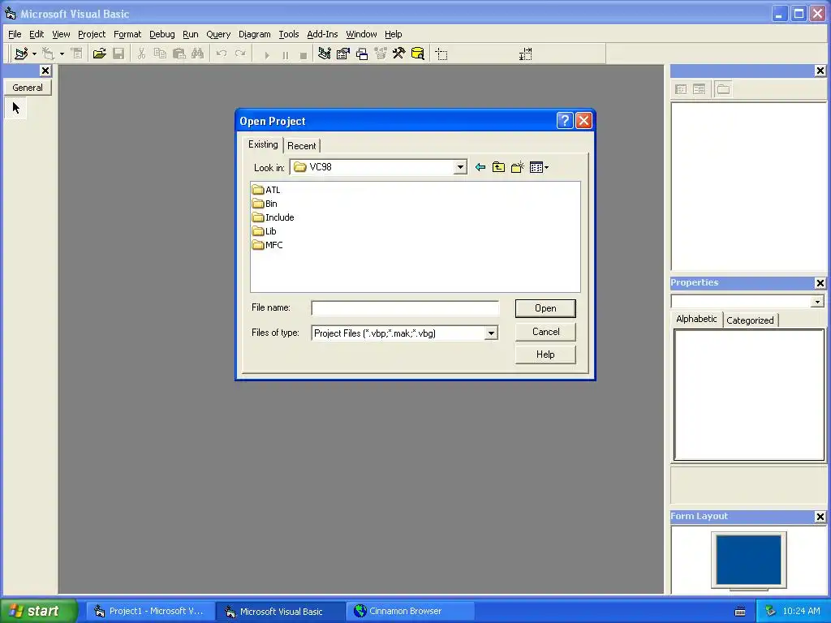This screenshot has height=623, width=831.
Task: Open the Edit menu
Action: point(37,34)
